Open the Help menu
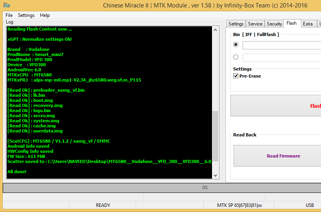The height and width of the screenshot is (212, 321). point(45,15)
